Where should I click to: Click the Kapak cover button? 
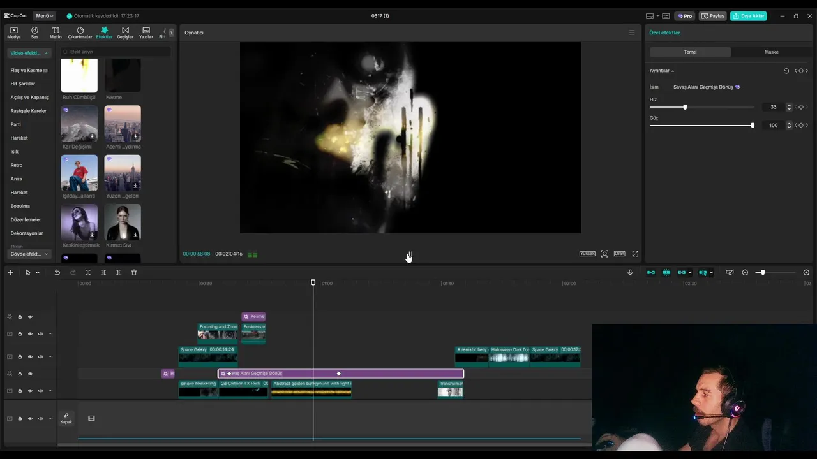[66, 418]
